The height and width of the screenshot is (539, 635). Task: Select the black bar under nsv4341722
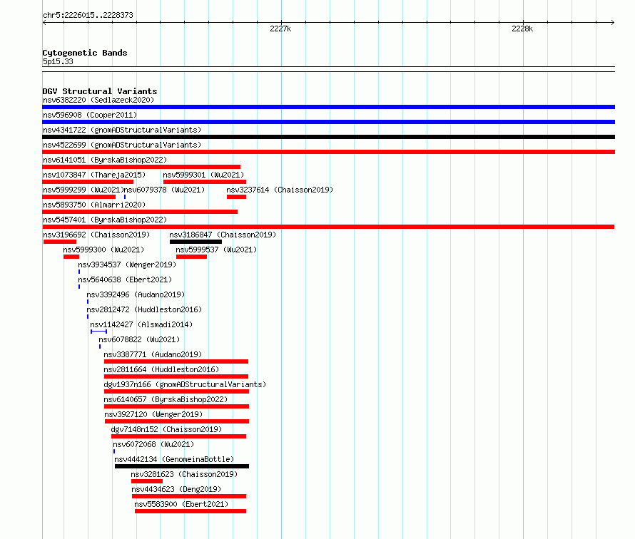tap(328, 137)
